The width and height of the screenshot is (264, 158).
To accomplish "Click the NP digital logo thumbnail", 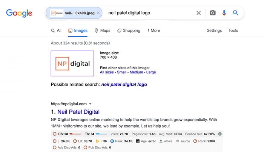I will coord(72,64).
